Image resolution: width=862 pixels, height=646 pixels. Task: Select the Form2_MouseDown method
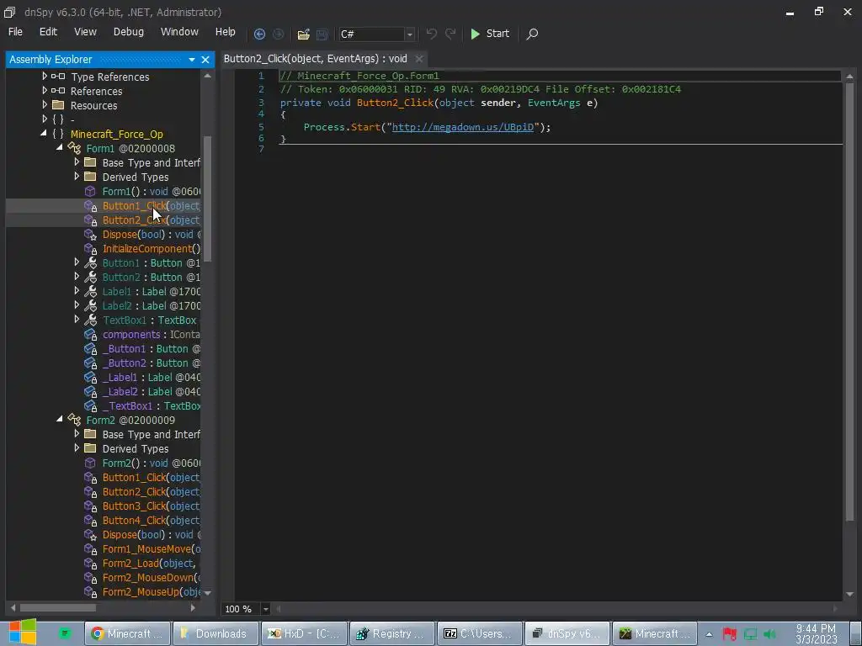(x=152, y=577)
